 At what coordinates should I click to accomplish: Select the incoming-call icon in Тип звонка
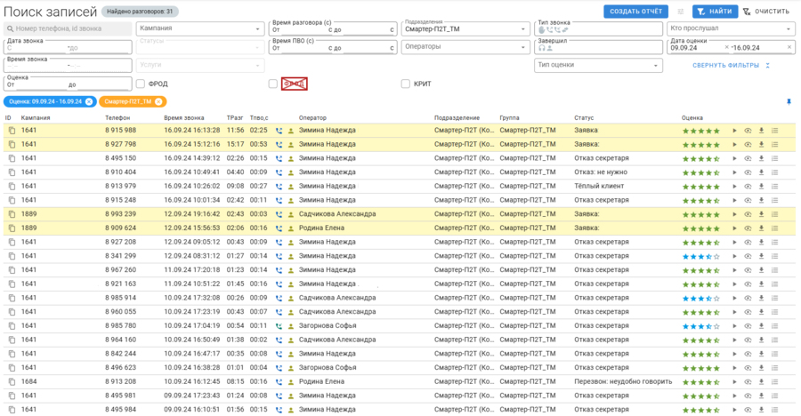point(557,30)
